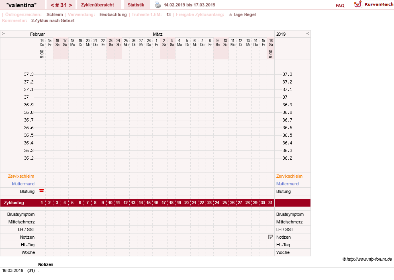
Task: Click the left Brustsymptom label
Action: pyautogui.click(x=21, y=214)
